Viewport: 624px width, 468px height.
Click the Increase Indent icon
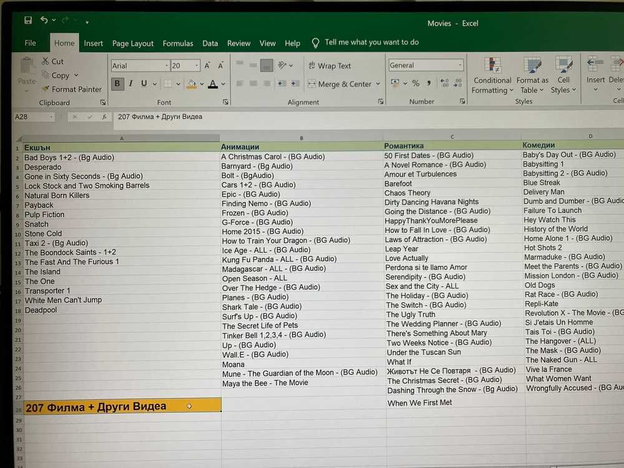[x=295, y=84]
